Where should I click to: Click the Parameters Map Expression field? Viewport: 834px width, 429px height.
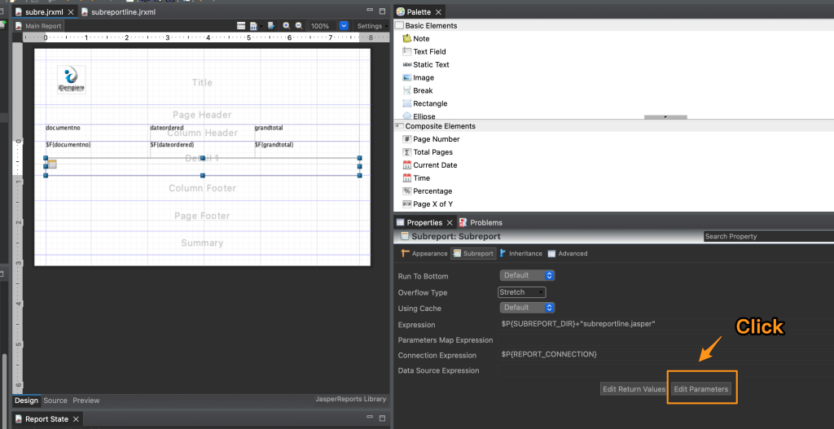tap(666, 339)
